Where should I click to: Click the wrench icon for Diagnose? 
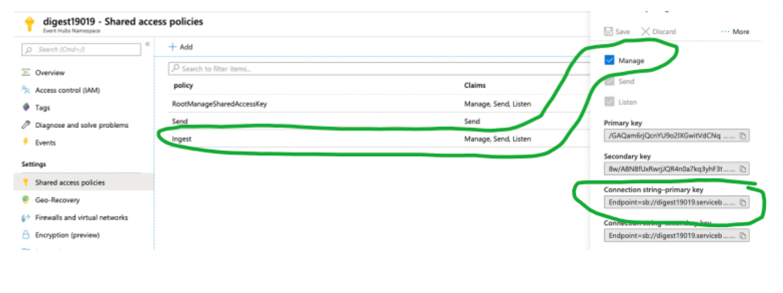tap(26, 125)
